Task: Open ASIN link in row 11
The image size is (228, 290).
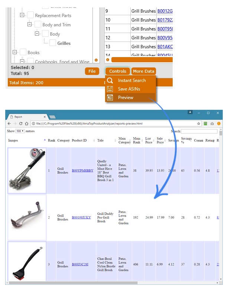Action: point(165,29)
